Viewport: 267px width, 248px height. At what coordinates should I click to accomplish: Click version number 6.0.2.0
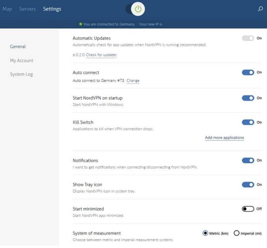coord(79,55)
